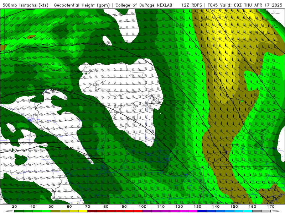Click the 'Geopotential Height (gpm)' title text
The width and height of the screenshot is (285, 213).
click(x=82, y=5)
